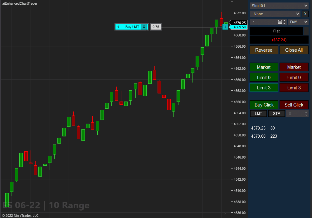Enable Buy Click mode

coord(264,105)
